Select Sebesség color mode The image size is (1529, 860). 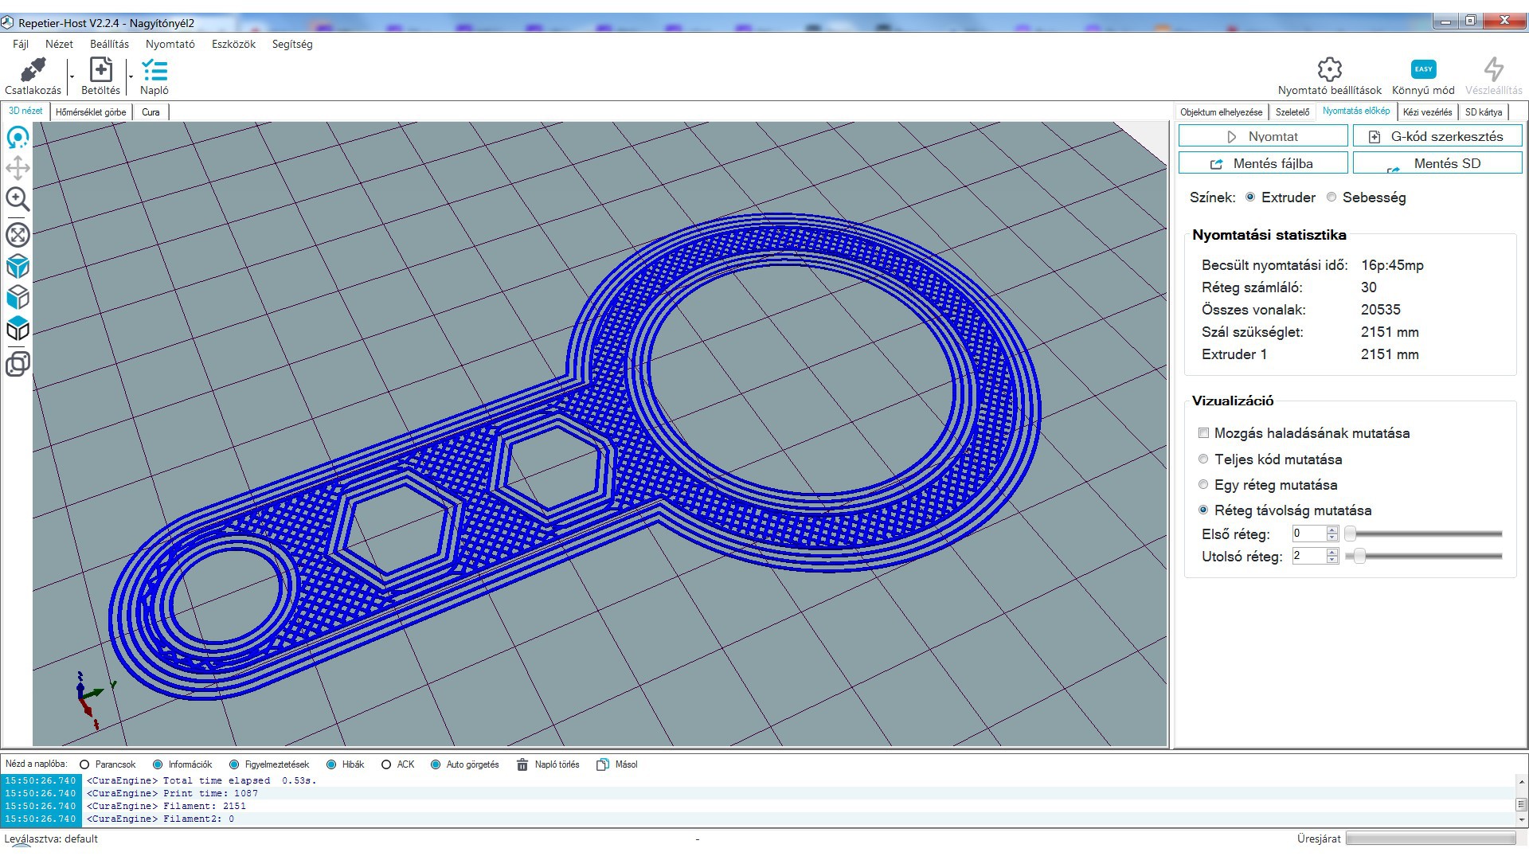click(1332, 197)
